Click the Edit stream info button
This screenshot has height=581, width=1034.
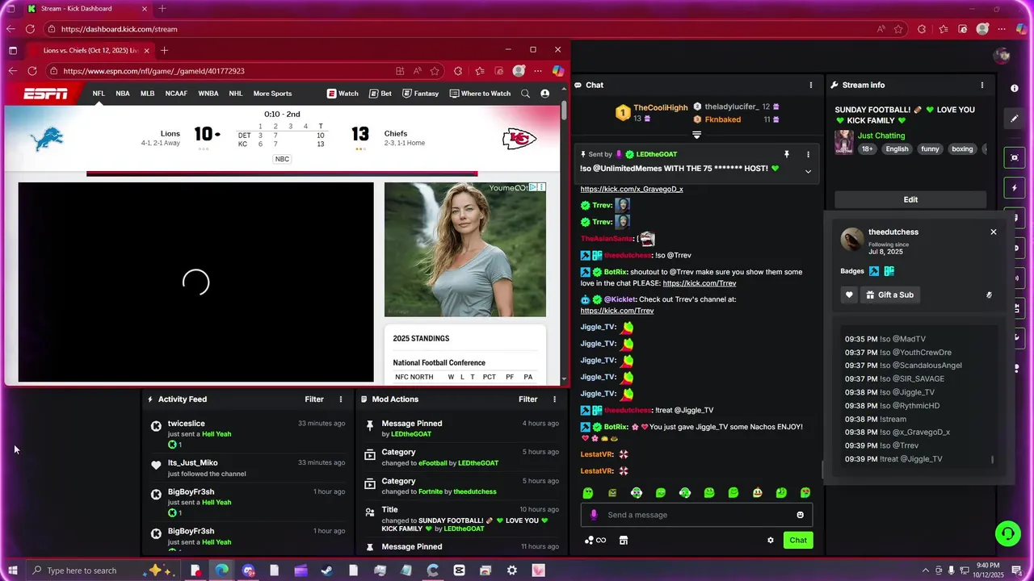(910, 199)
